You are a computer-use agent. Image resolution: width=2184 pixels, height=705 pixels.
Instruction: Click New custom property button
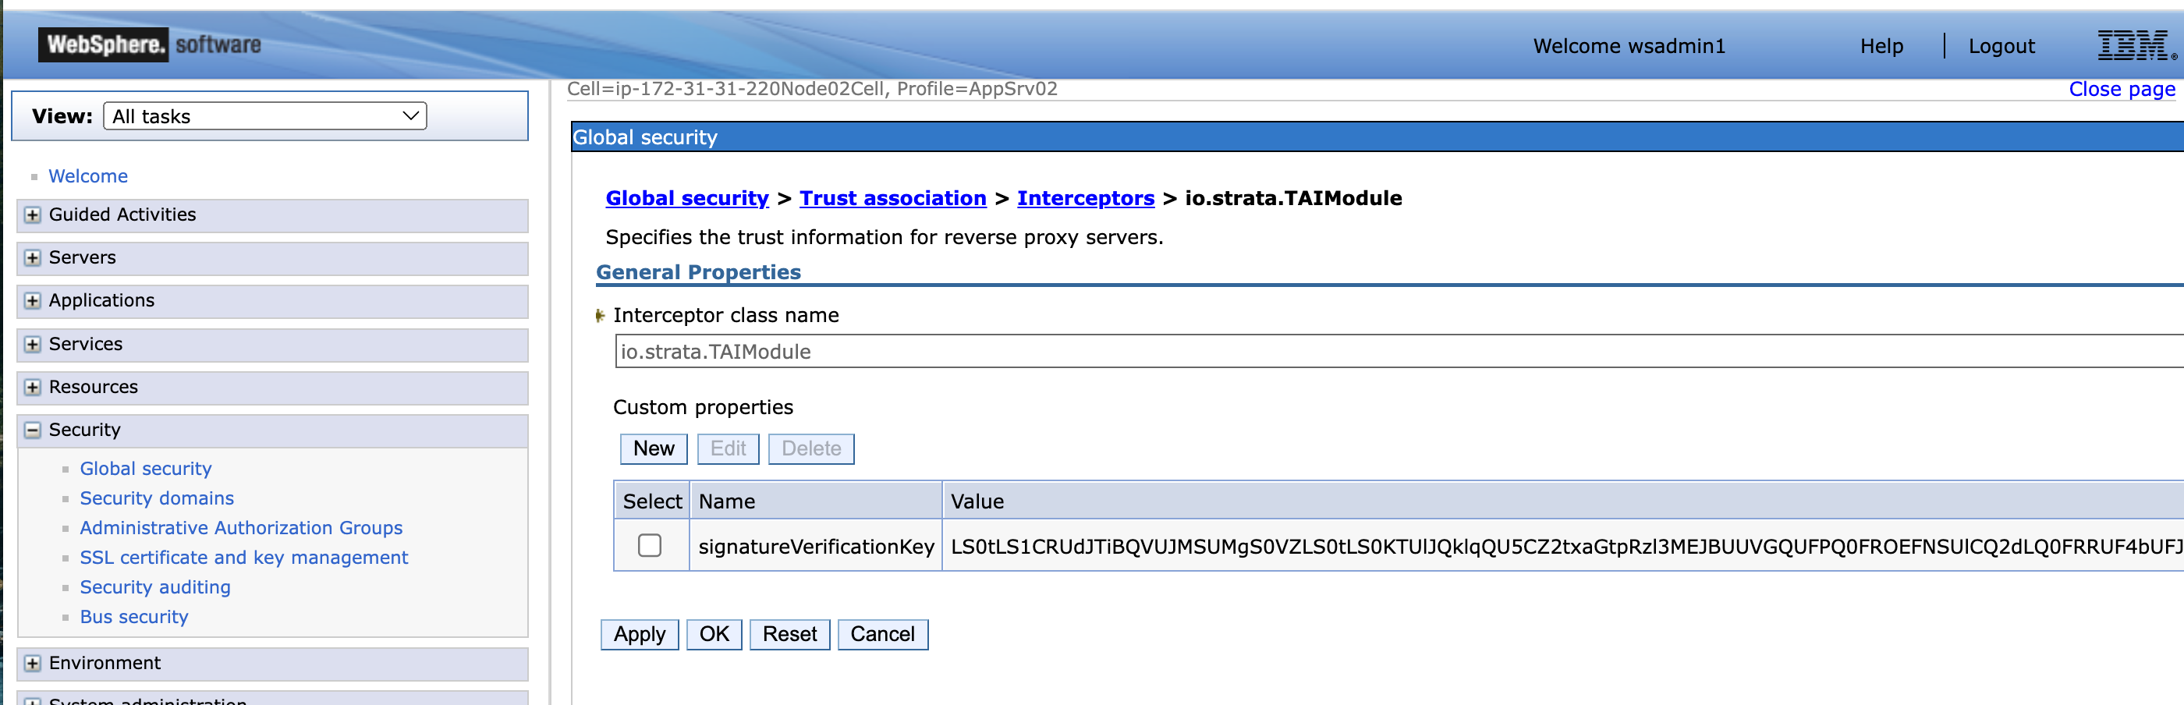(654, 449)
